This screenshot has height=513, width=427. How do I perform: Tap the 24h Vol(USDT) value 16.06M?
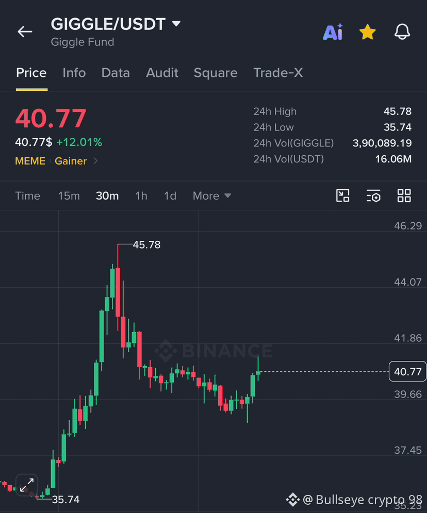point(393,159)
